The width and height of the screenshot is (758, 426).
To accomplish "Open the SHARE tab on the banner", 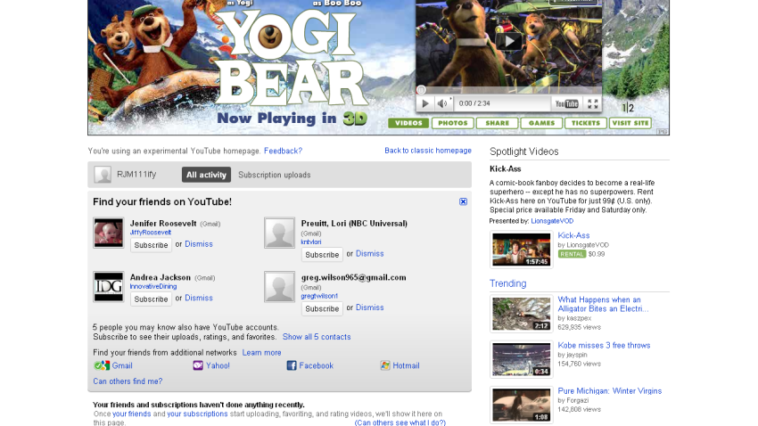I will point(497,123).
